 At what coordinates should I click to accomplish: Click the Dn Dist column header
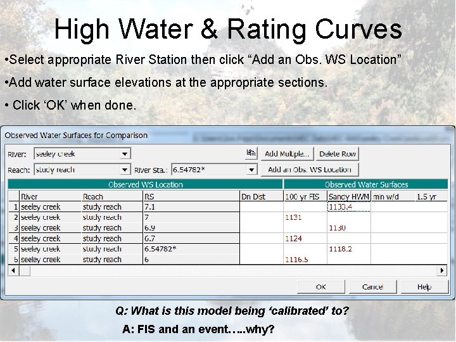262,196
